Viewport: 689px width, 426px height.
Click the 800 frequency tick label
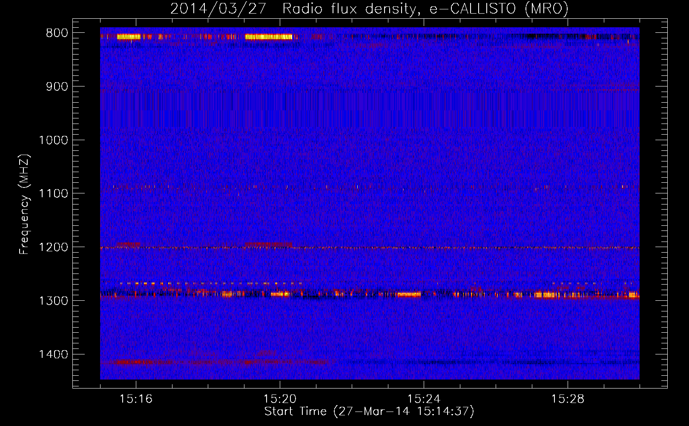point(57,33)
